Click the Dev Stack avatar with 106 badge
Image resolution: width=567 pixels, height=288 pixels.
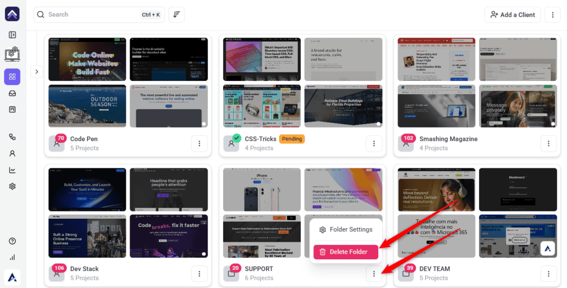[x=57, y=273]
